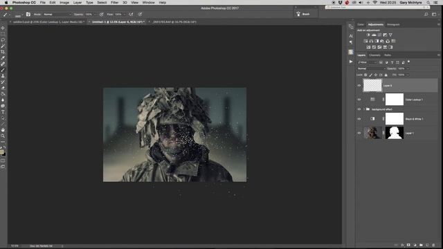This screenshot has width=443, height=249.
Task: Open the layer blend mode dropdown
Action: tap(371, 68)
